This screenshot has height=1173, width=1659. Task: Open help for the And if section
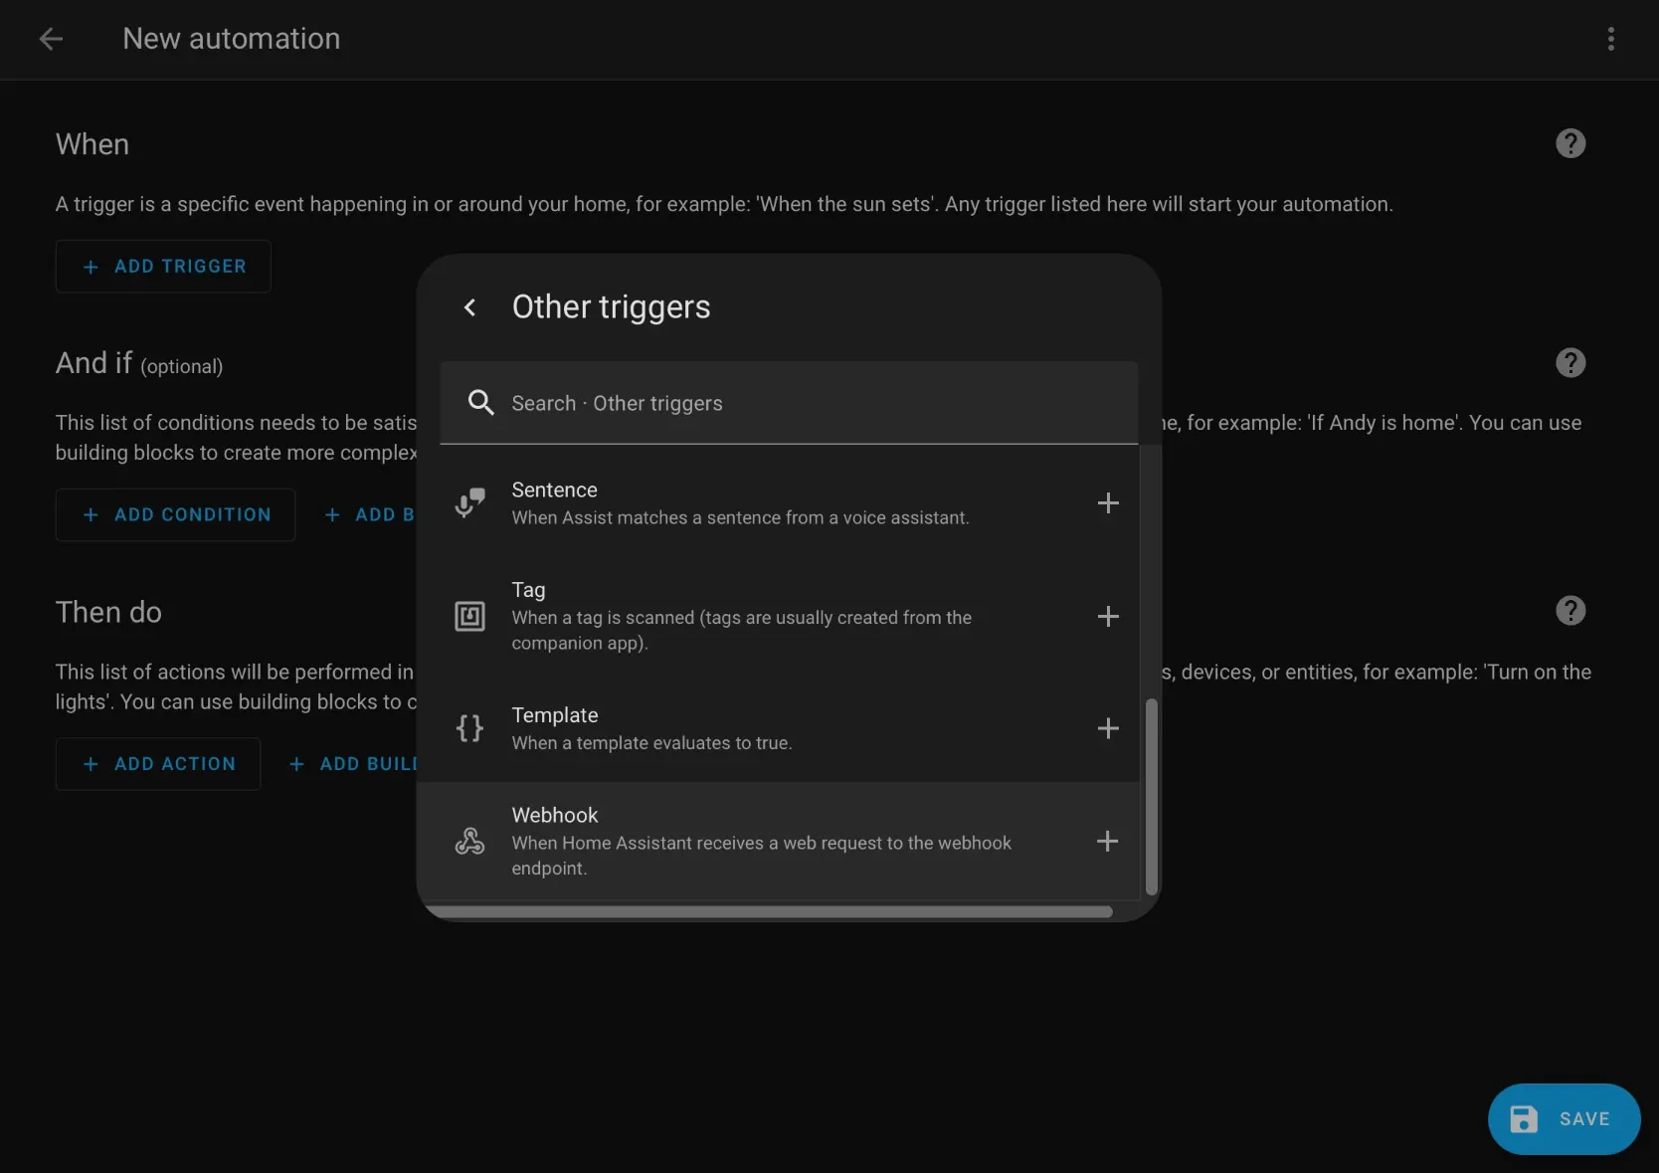1570,363
